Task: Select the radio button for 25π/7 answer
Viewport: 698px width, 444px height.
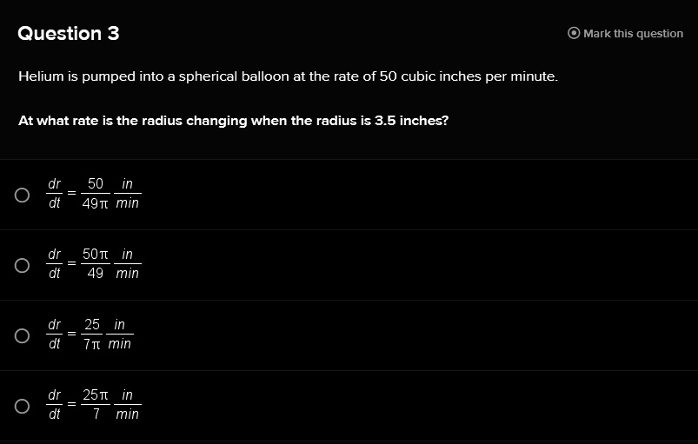Action: pyautogui.click(x=22, y=406)
